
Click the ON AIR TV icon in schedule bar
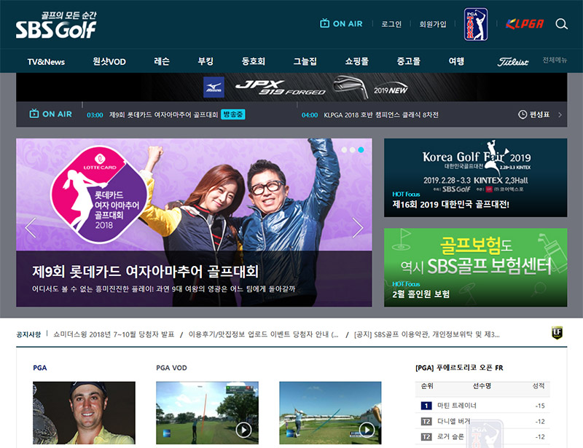coord(34,114)
